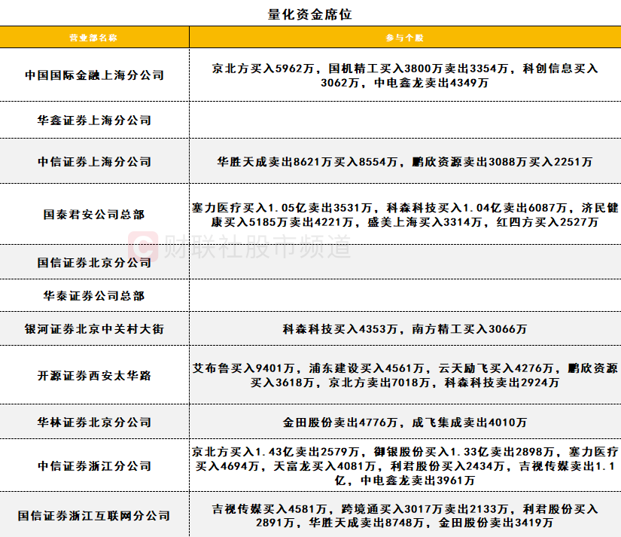Select the row name 中信证券浙江分公司
The image size is (621, 537).
[x=94, y=465]
